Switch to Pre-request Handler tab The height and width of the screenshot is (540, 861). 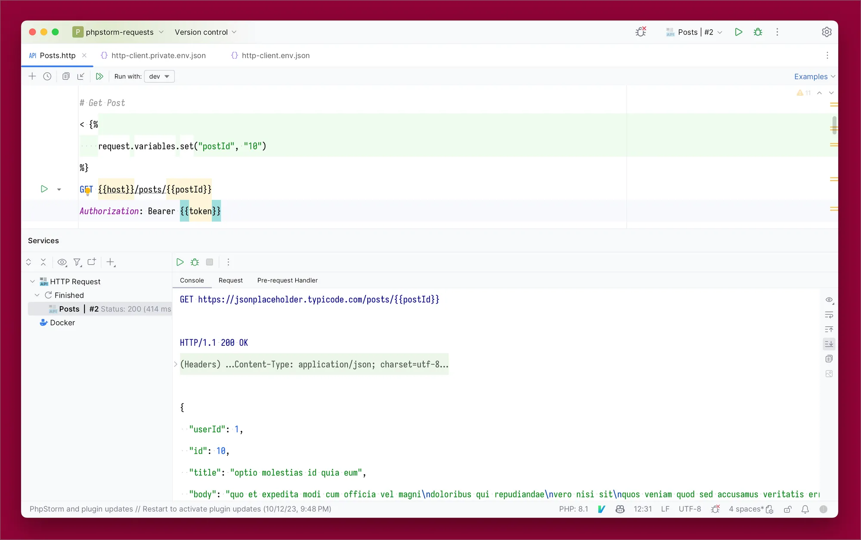point(288,280)
